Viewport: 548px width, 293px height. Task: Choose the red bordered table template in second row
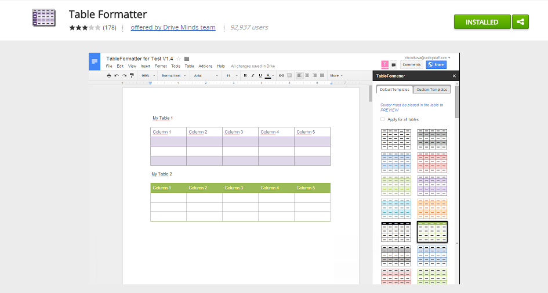pos(433,162)
